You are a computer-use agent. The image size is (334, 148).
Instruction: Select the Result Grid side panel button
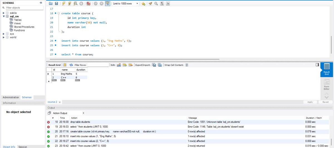click(327, 70)
